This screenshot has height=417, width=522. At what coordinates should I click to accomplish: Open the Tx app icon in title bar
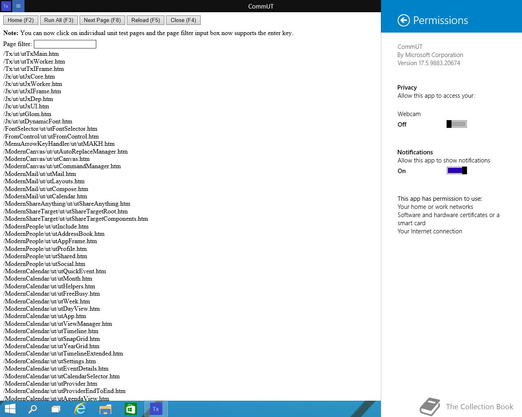tap(6, 6)
